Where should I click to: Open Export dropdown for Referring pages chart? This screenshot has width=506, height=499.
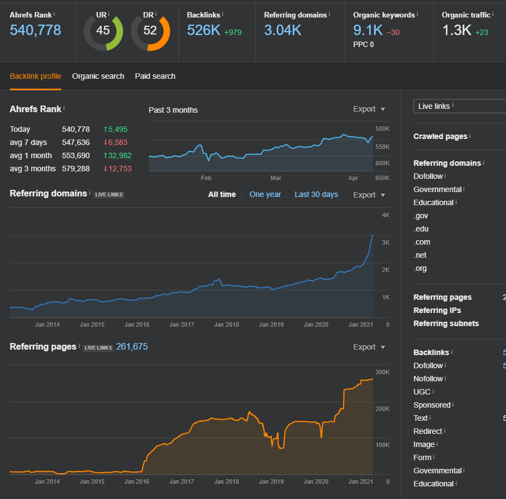pyautogui.click(x=369, y=347)
